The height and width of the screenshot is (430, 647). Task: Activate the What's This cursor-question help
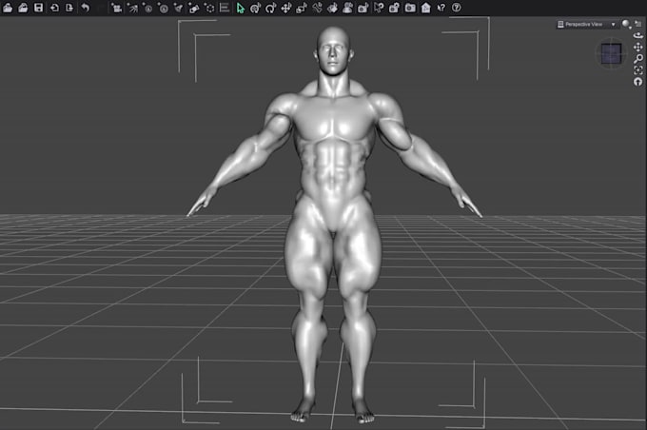pos(441,8)
